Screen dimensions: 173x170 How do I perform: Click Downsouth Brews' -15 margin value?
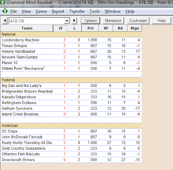click(x=137, y=160)
